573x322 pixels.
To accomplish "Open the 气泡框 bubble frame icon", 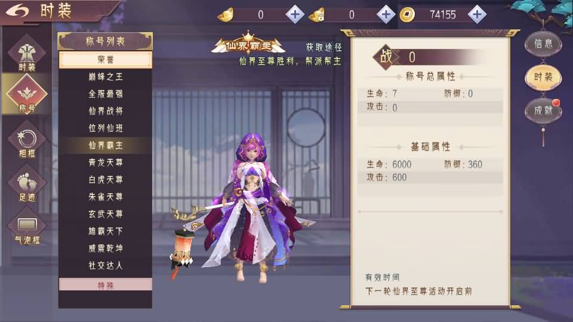I will pyautogui.click(x=27, y=228).
